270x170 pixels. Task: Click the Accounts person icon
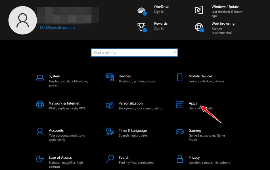click(x=40, y=132)
